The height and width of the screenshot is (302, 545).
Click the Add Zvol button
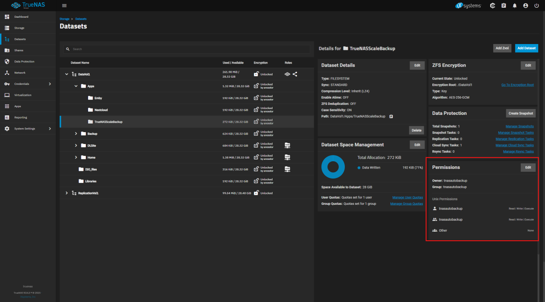(502, 48)
